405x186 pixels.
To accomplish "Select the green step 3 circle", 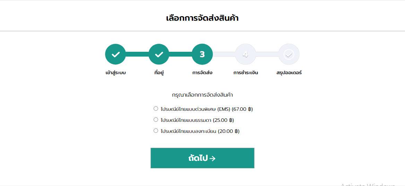I will (202, 54).
